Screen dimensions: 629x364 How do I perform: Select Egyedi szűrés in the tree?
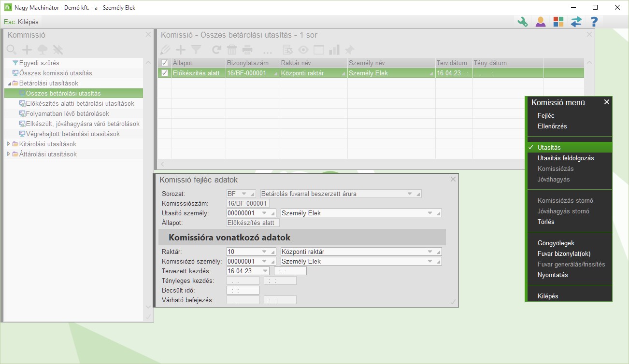pyautogui.click(x=39, y=63)
